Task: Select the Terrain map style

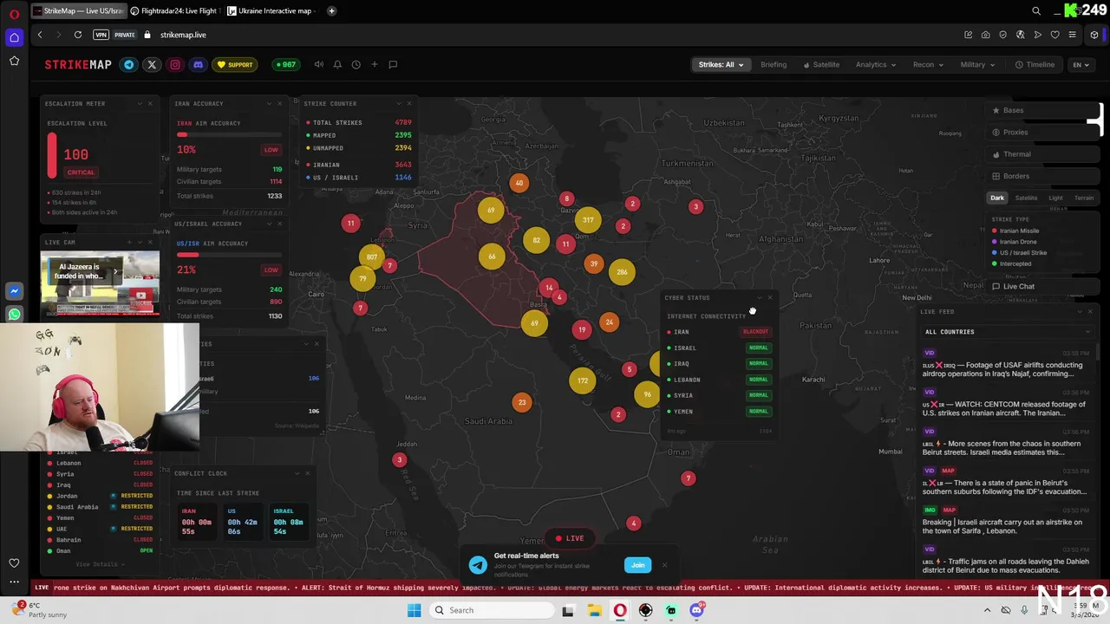Action: coord(1084,198)
